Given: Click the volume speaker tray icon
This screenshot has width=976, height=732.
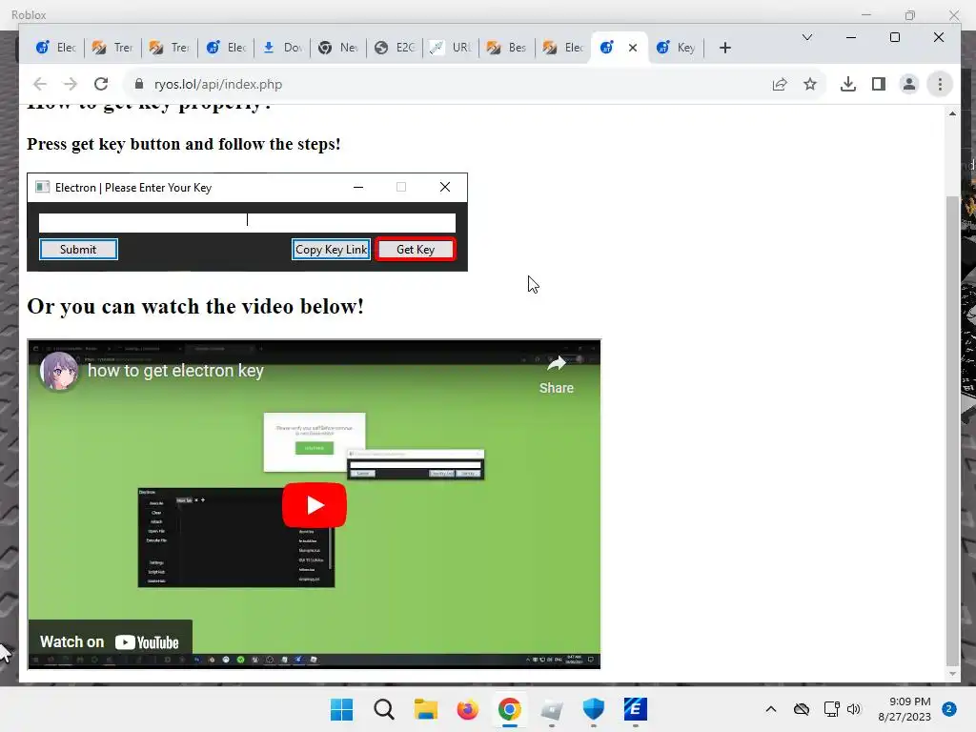Looking at the screenshot, I should (x=854, y=709).
